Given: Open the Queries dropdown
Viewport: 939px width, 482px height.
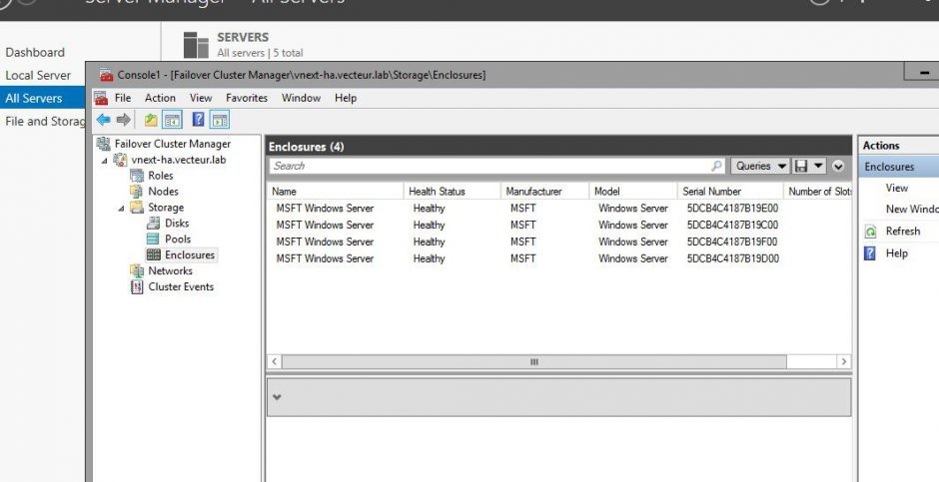Looking at the screenshot, I should pyautogui.click(x=758, y=166).
